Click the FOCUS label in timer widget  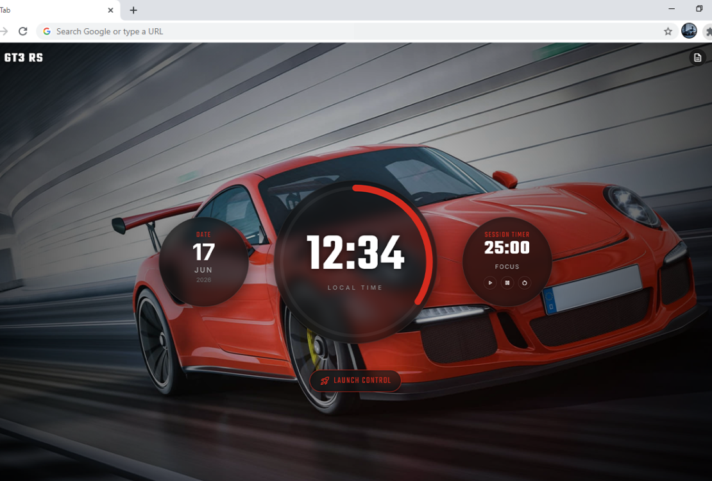507,267
